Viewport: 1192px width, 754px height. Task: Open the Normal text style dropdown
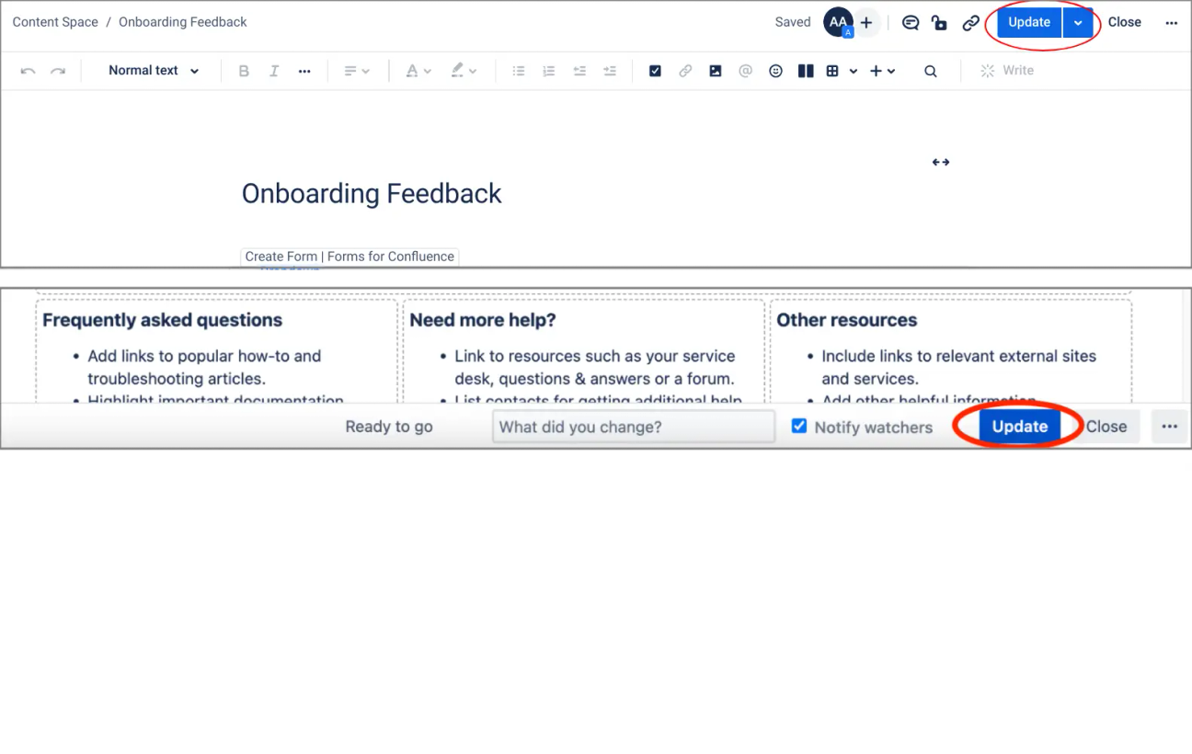pos(150,70)
